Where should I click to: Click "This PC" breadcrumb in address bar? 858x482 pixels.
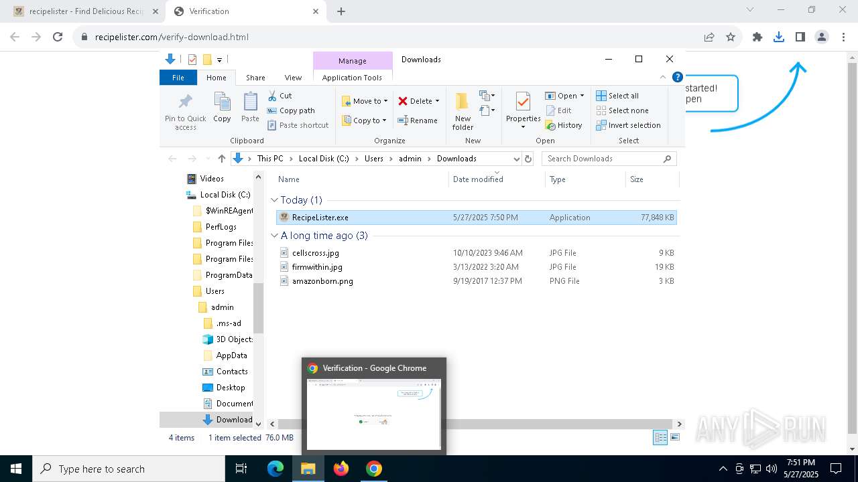(x=270, y=159)
